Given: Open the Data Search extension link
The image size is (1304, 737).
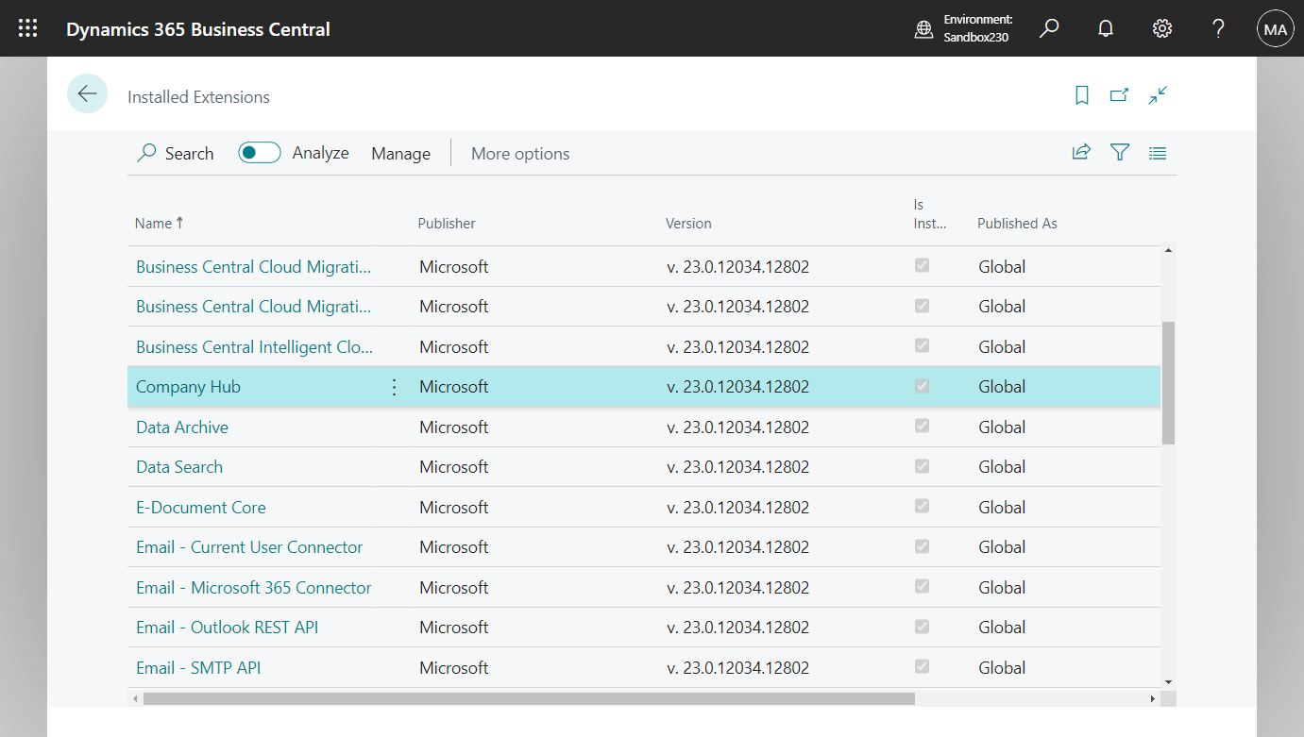Looking at the screenshot, I should coord(179,467).
